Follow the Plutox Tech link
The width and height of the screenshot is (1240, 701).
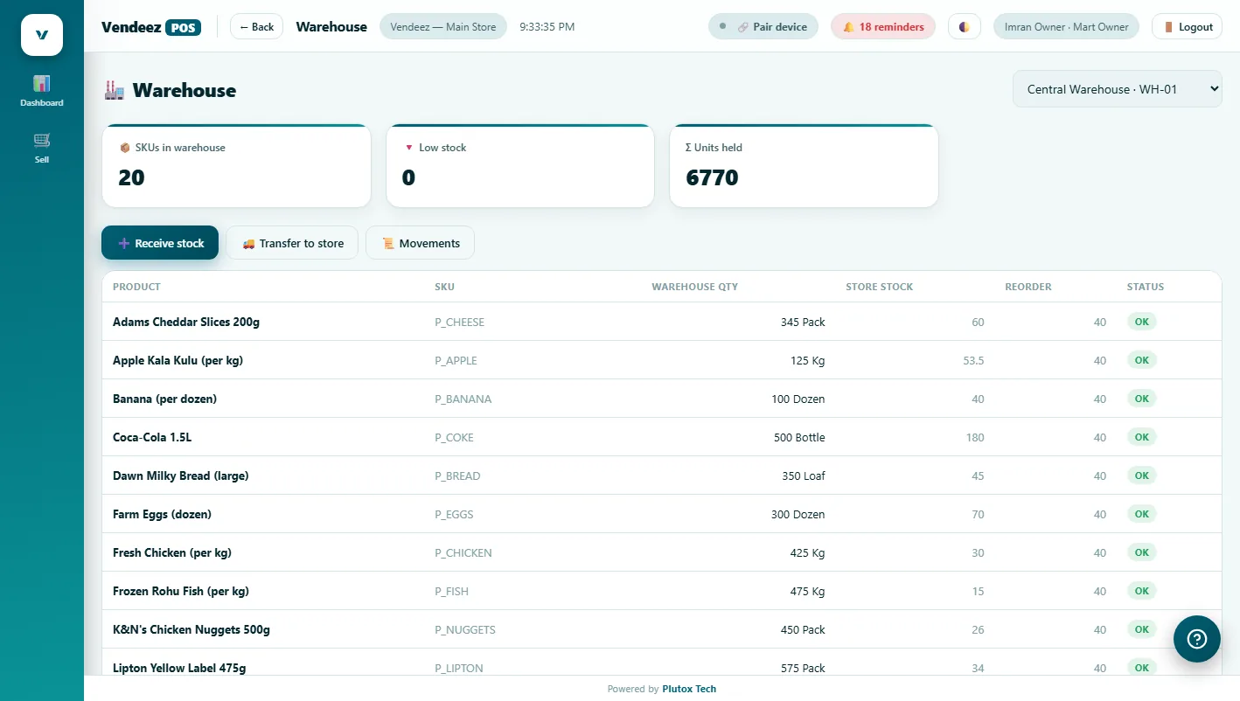pyautogui.click(x=689, y=689)
